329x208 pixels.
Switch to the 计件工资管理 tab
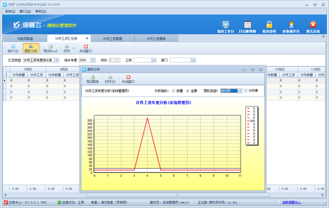(113, 39)
